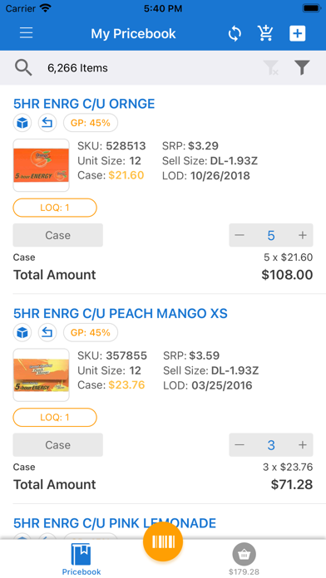Open 5HR ENRG C/U PEACH MANGO XS title
The image size is (326, 578).
tap(121, 313)
